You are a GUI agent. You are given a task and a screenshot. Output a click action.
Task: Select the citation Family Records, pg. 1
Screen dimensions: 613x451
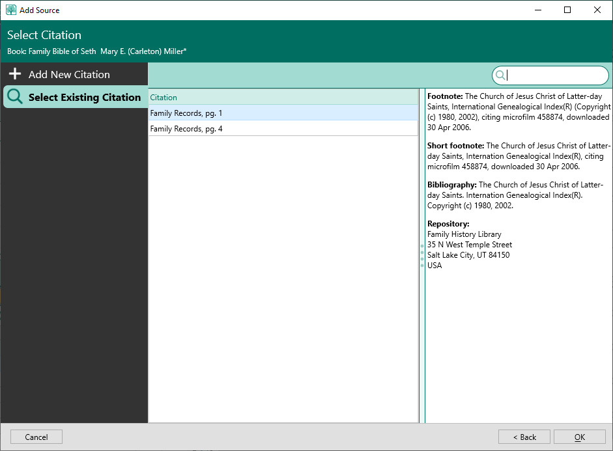283,113
